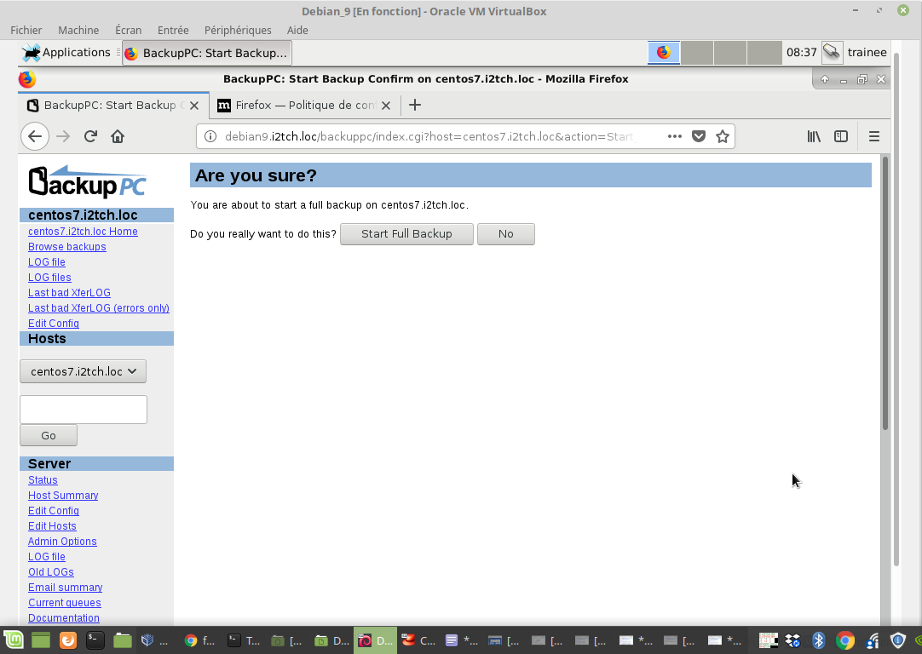Click the Firefox home icon
The width and height of the screenshot is (922, 654).
tap(118, 136)
